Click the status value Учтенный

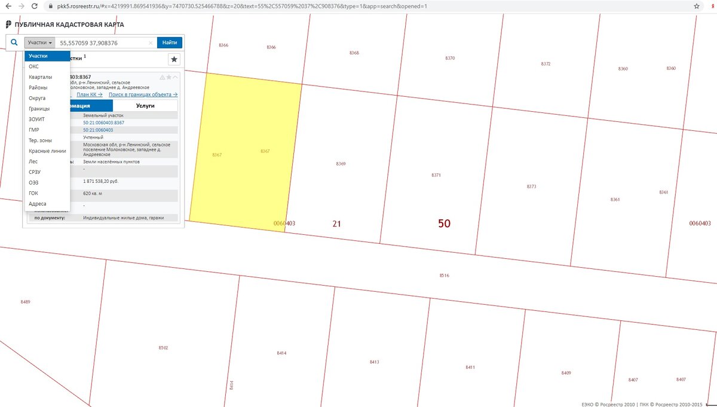click(x=93, y=137)
